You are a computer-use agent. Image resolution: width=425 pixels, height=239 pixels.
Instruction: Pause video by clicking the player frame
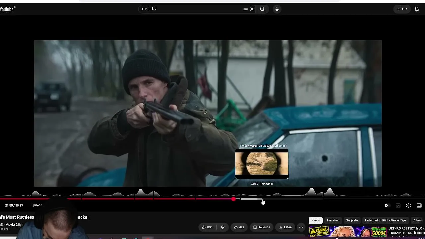coord(208,113)
